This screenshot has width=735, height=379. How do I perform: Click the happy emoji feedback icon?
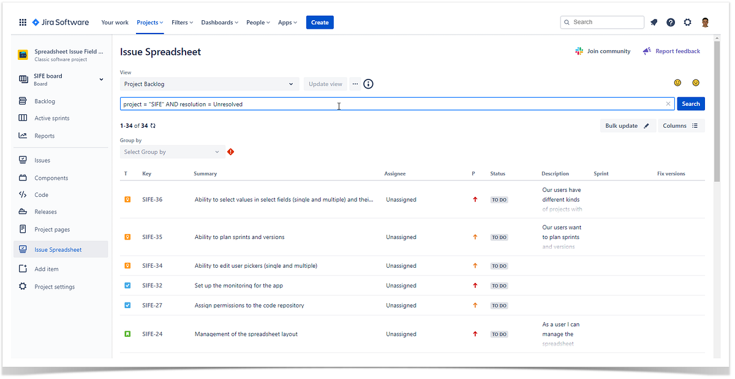[x=677, y=82]
